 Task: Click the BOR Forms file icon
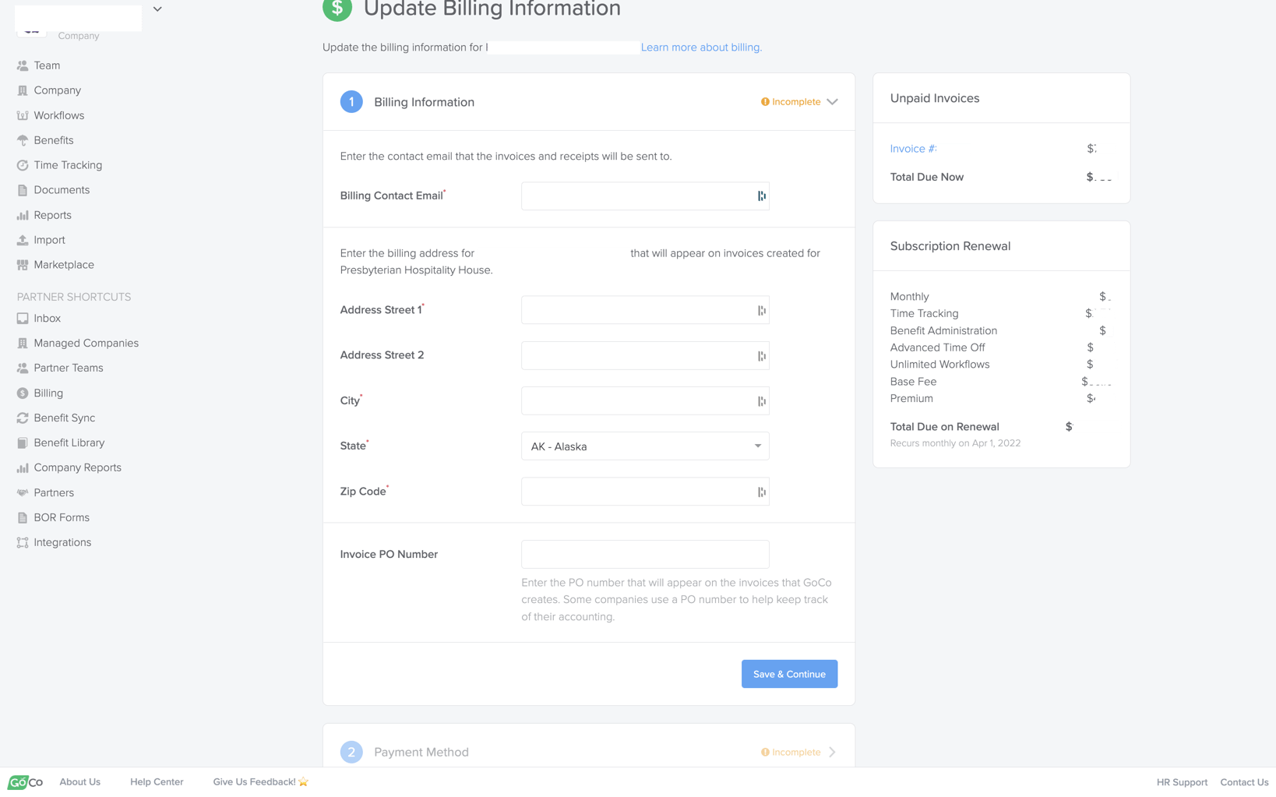(23, 518)
